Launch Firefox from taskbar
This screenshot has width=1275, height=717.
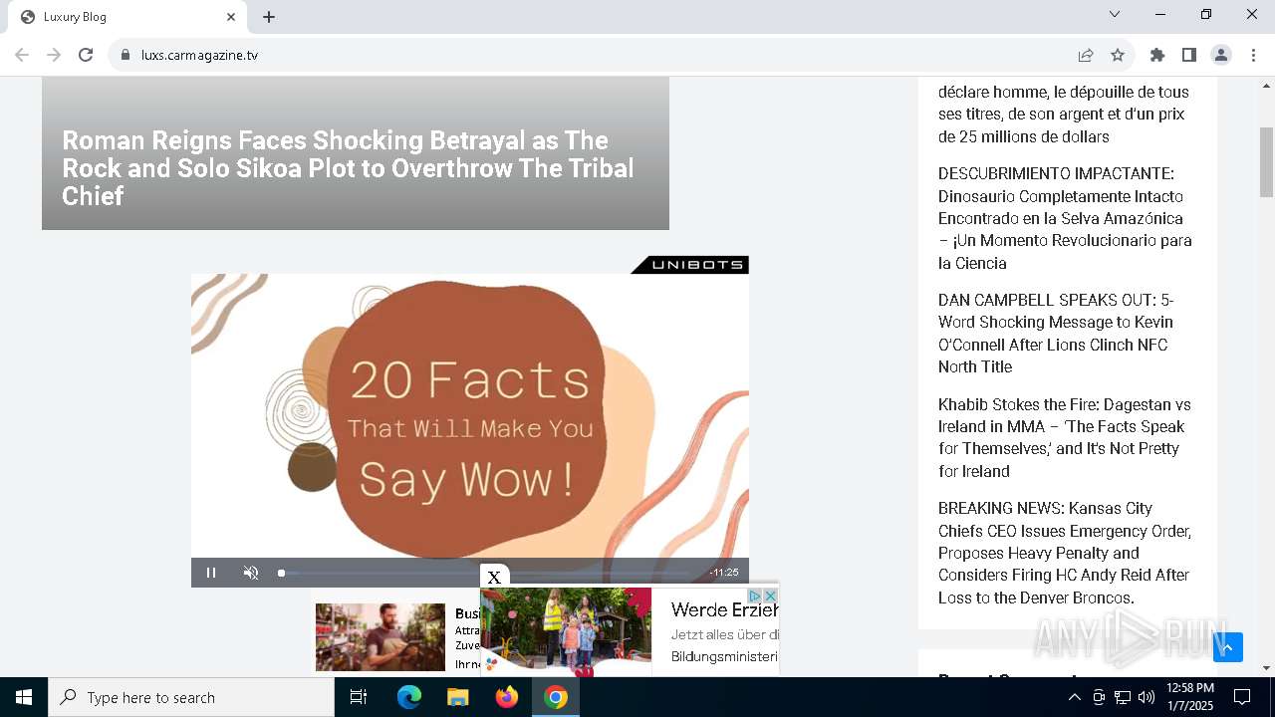[x=507, y=697]
